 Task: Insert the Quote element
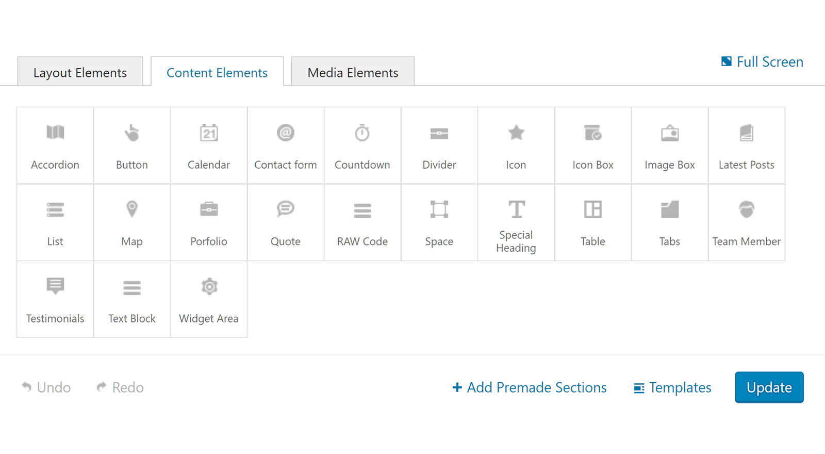click(286, 222)
